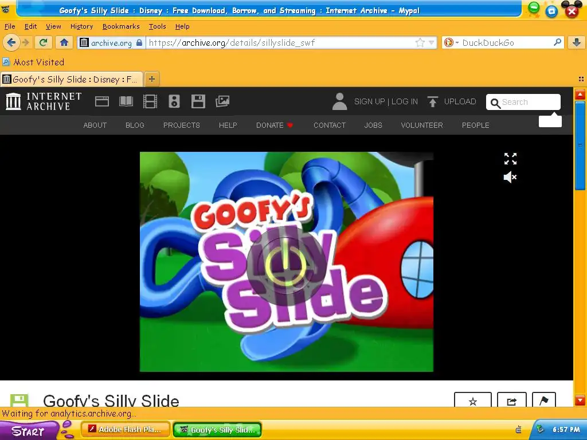The width and height of the screenshot is (587, 440).
Task: Open the HELP link in archive nav
Action: click(x=228, y=125)
